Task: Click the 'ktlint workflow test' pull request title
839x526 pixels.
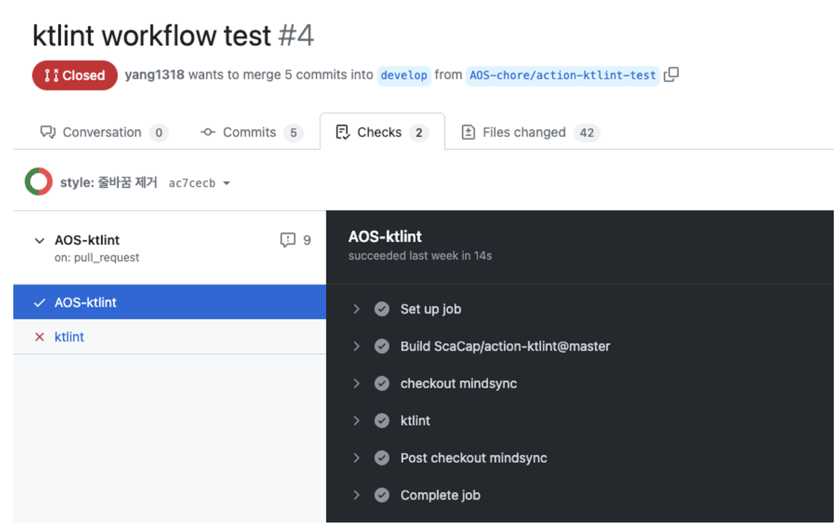Action: pyautogui.click(x=152, y=35)
